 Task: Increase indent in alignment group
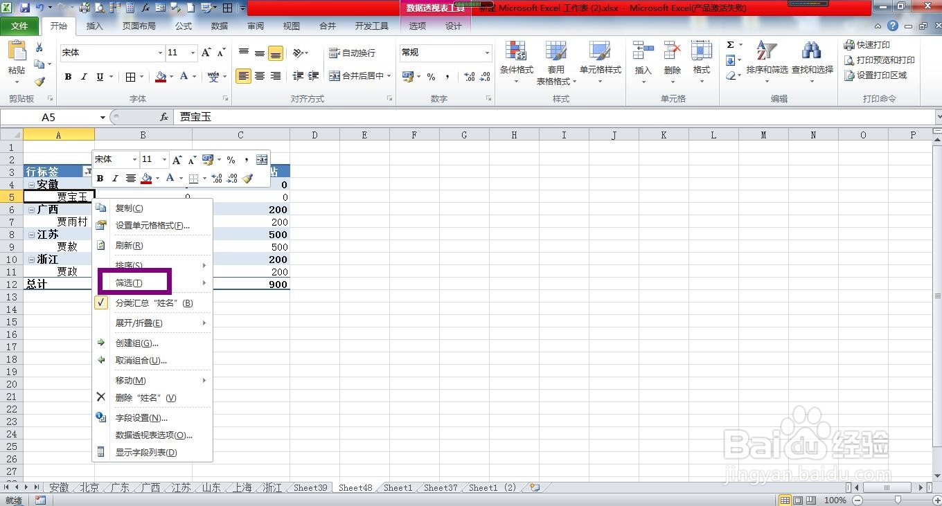314,76
